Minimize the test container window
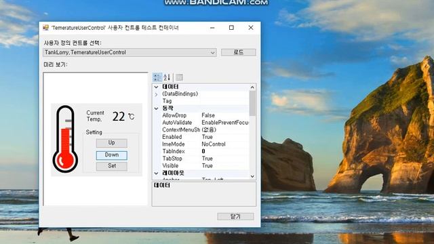Image resolution: width=434 pixels, height=244 pixels. tap(212, 28)
